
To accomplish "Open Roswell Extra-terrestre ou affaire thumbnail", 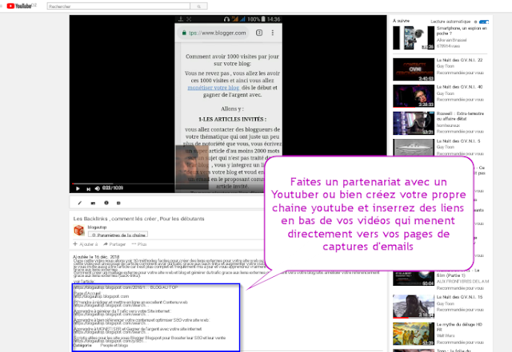I will (x=414, y=123).
